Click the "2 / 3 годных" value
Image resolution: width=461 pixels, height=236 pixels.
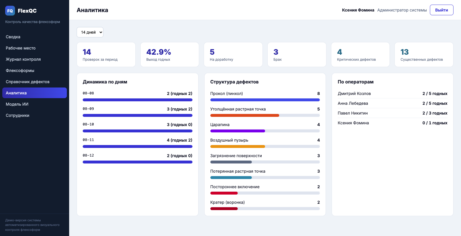pyautogui.click(x=435, y=113)
